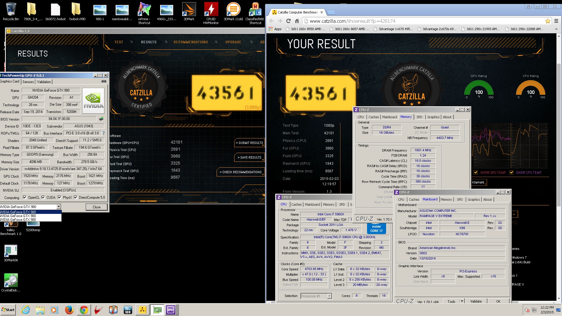Switch to the Sensors tab in GPU-Z

click(28, 82)
